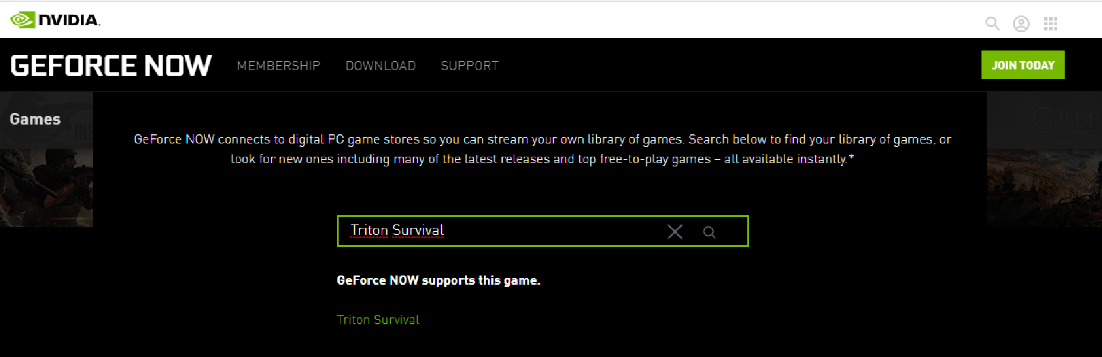Click intro line mentioning free-to-play games
1102x357 pixels.
coord(542,159)
